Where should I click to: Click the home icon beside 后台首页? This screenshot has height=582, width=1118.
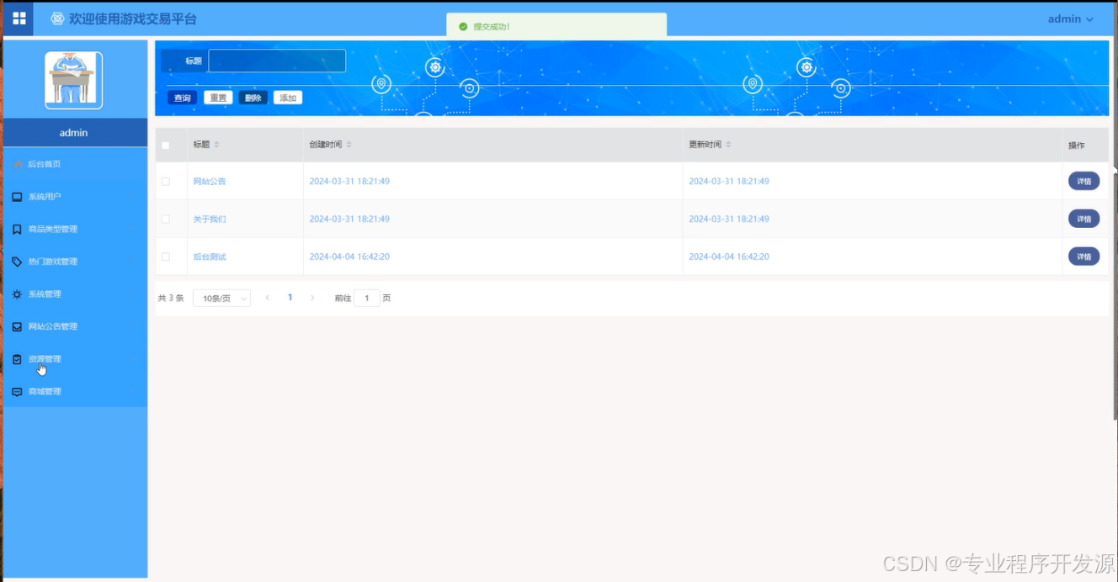18,164
